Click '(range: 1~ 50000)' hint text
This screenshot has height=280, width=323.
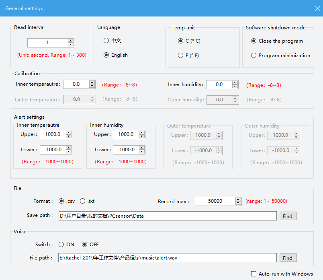coord(266,201)
